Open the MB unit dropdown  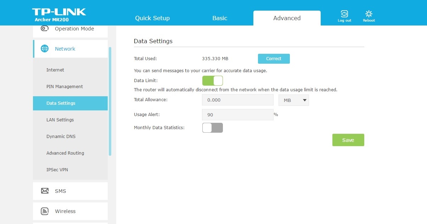click(x=293, y=100)
